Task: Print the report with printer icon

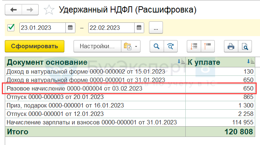Action: click(231, 46)
